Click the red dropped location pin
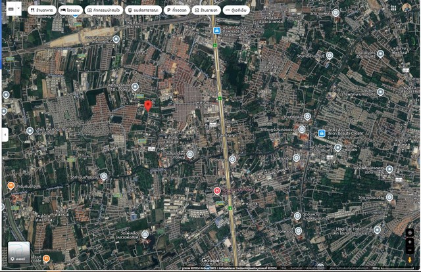This screenshot has height=272, width=421. (x=148, y=105)
